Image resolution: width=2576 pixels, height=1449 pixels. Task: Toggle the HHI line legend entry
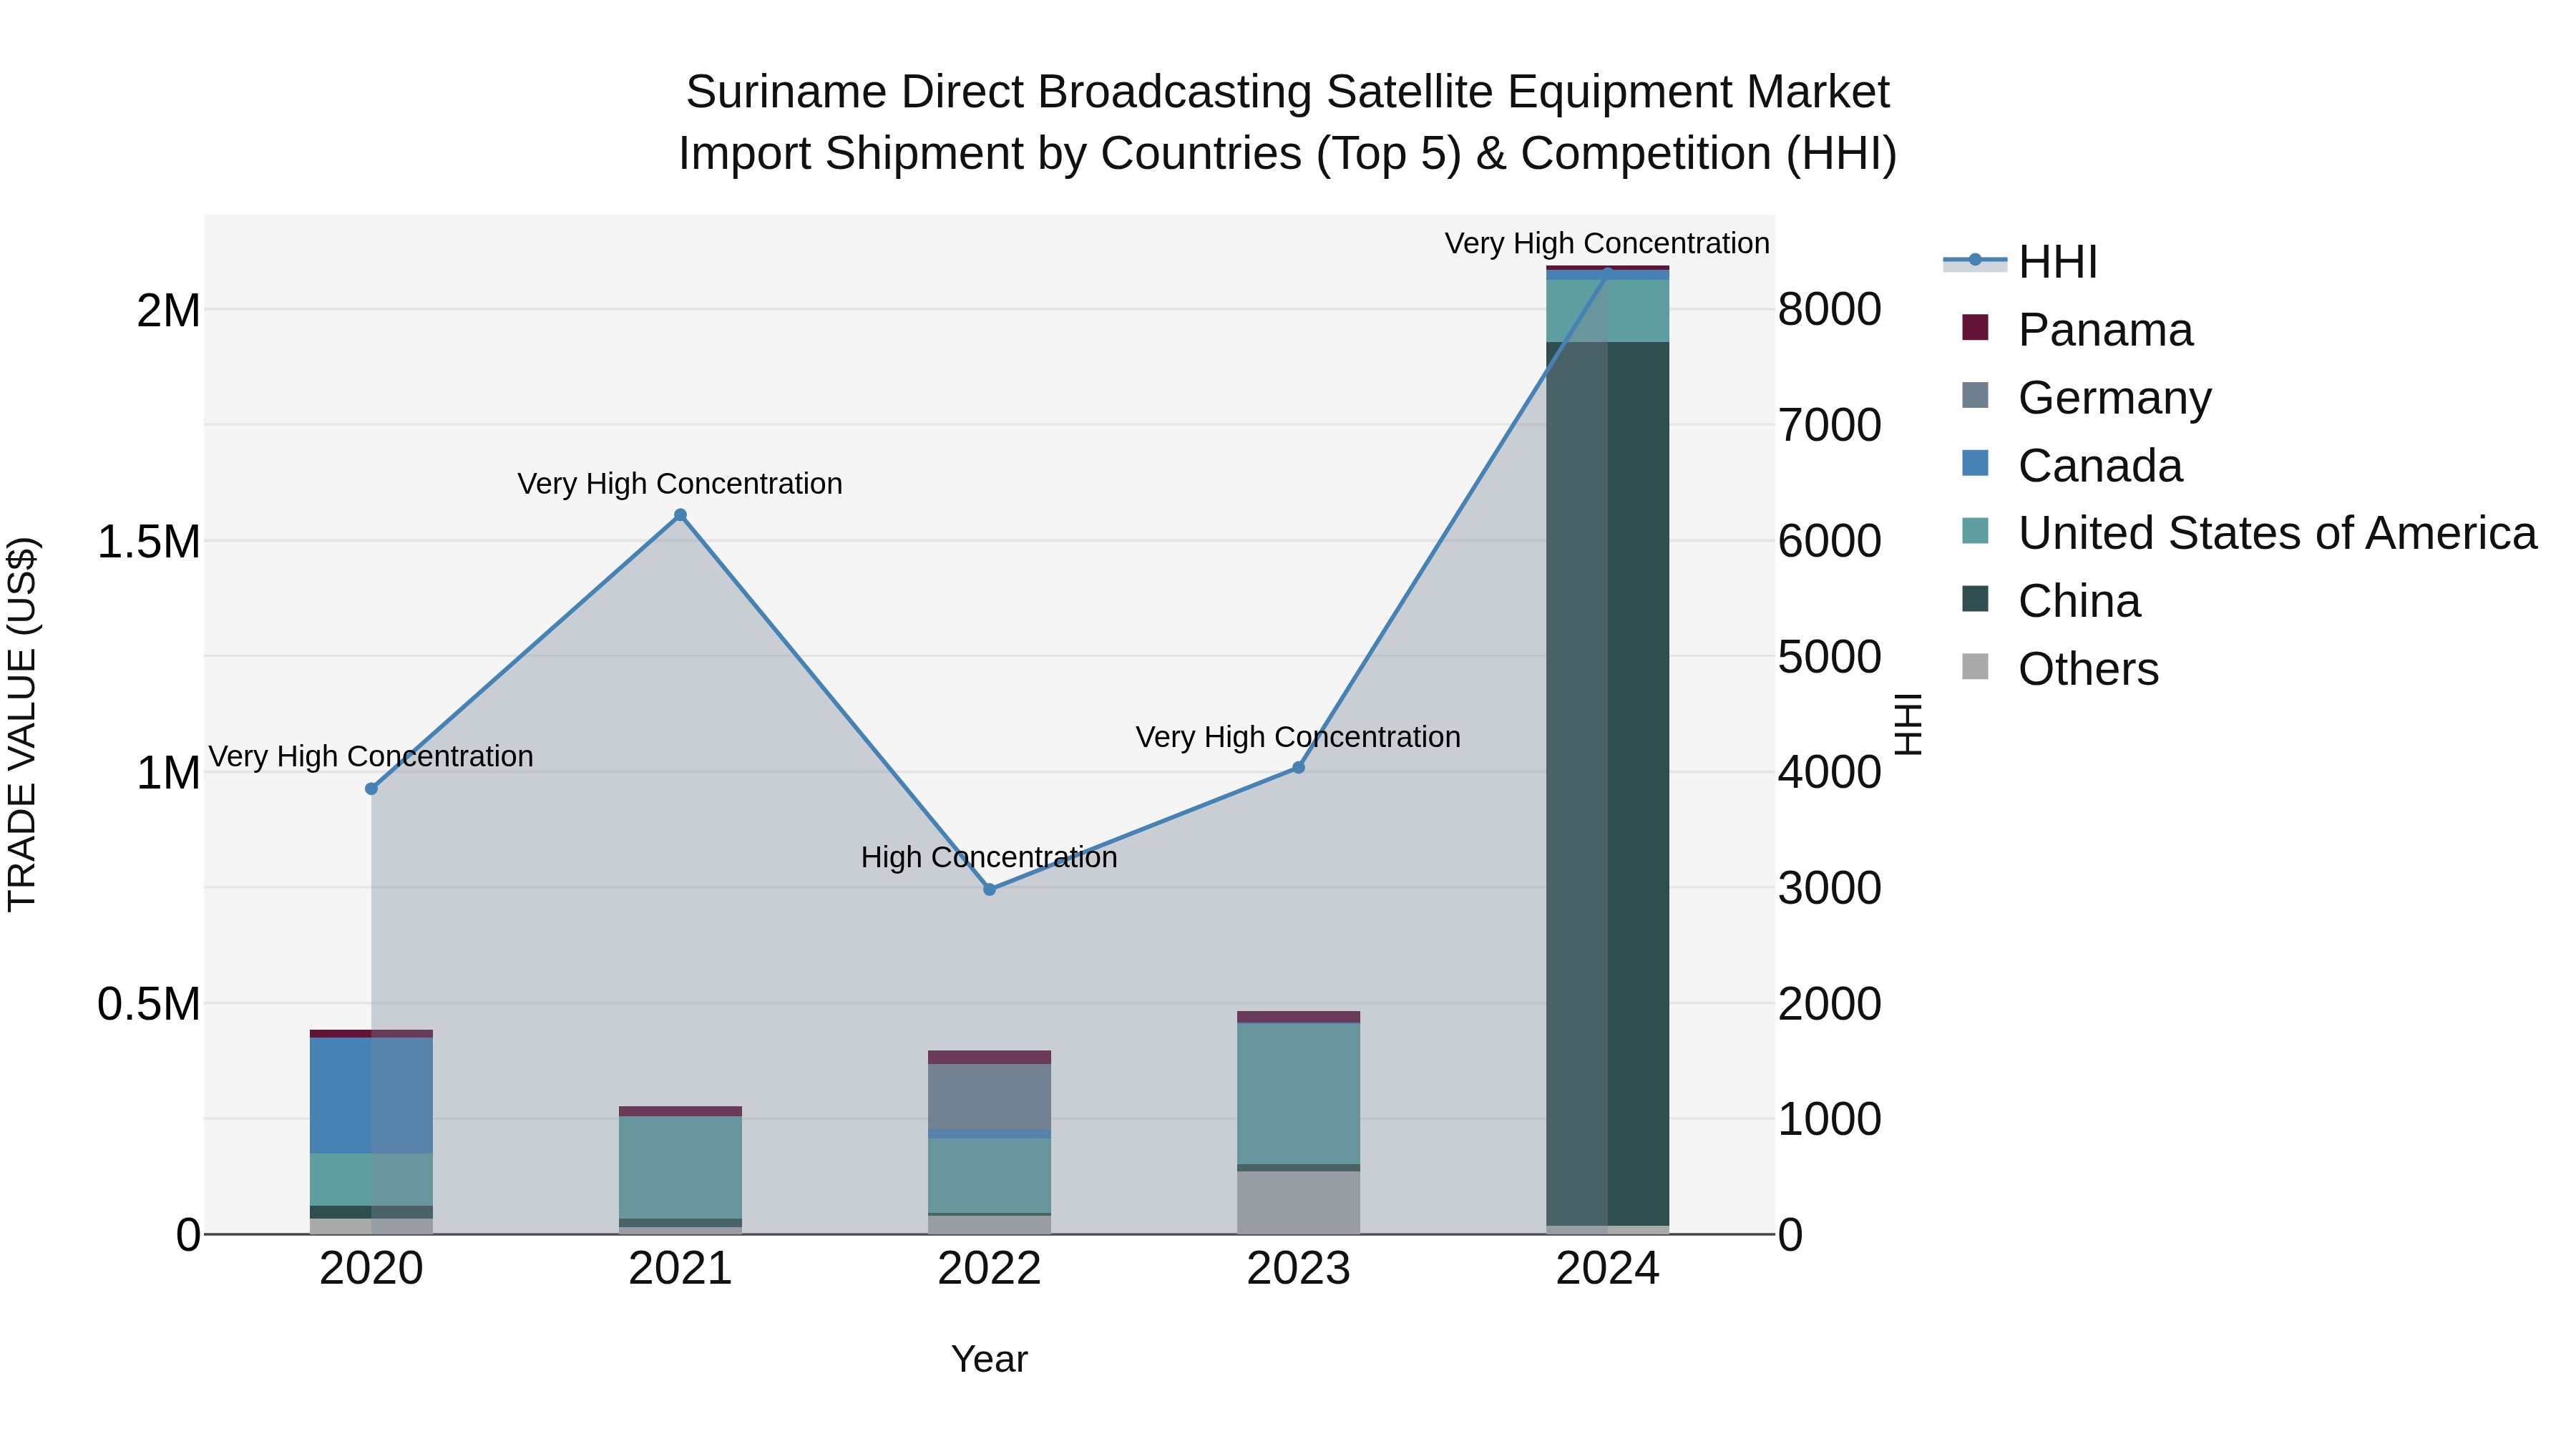click(2019, 262)
